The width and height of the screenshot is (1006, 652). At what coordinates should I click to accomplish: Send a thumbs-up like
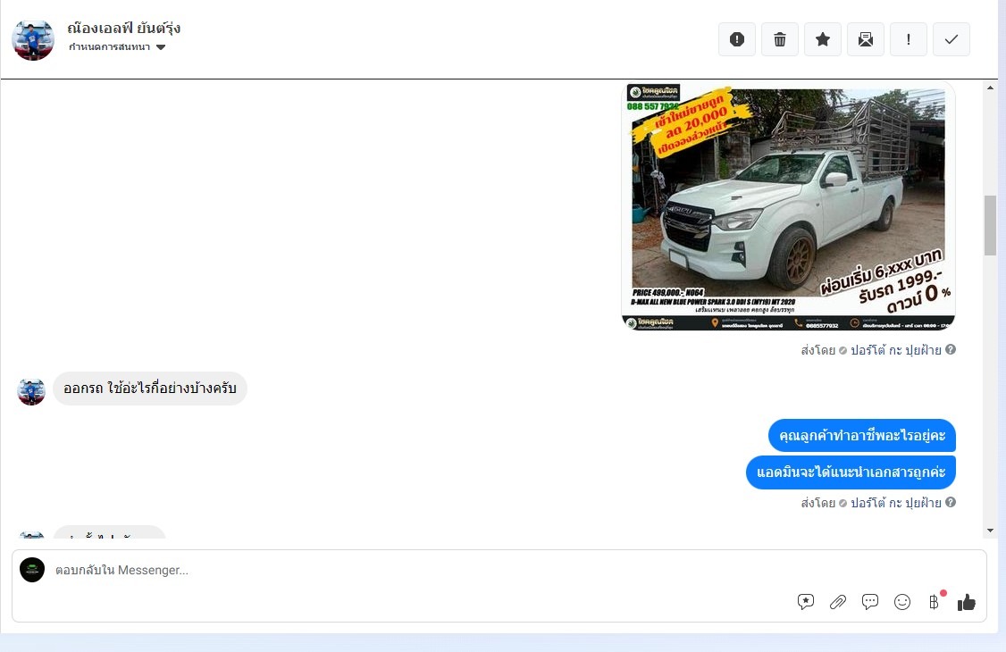(x=966, y=602)
